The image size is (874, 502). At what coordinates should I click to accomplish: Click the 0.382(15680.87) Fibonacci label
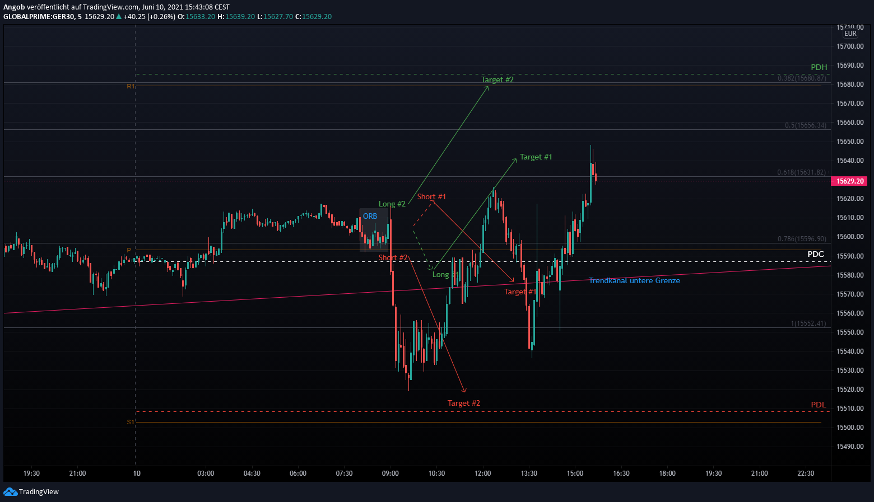801,78
